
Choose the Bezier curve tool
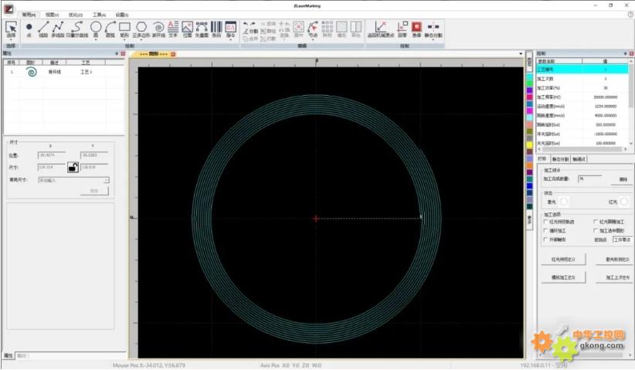[x=77, y=28]
